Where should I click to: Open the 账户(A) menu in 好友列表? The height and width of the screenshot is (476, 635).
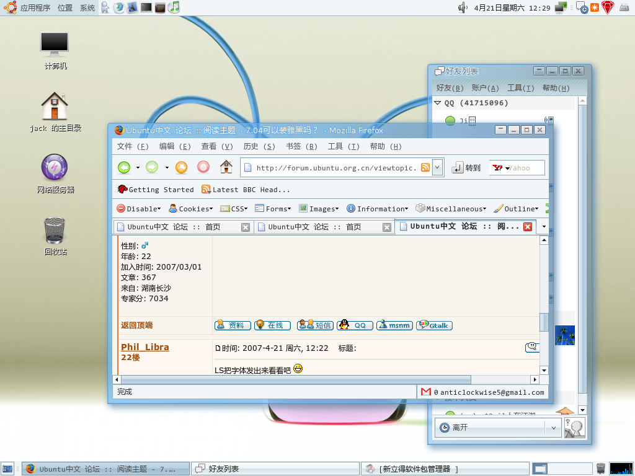[485, 88]
